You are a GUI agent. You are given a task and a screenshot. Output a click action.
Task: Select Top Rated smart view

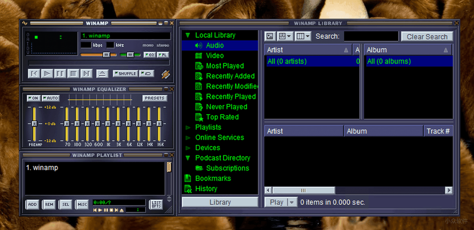(x=222, y=117)
